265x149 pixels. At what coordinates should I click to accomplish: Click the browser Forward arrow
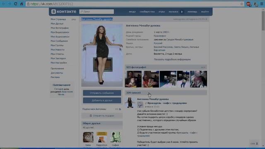point(10,4)
